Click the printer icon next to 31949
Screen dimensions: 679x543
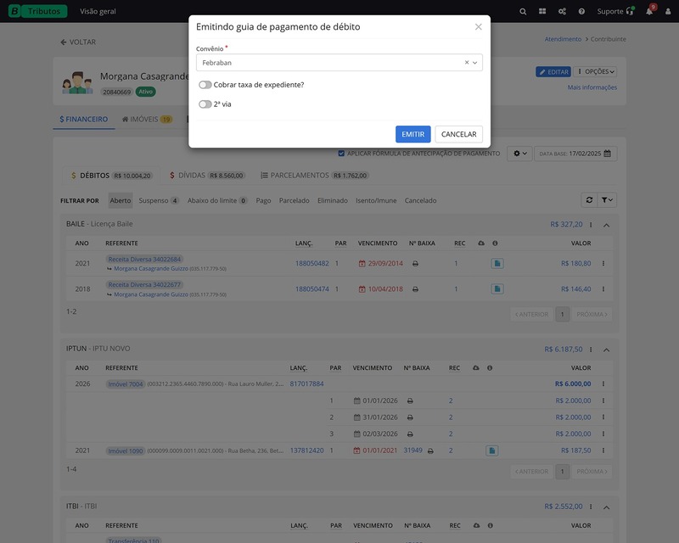click(431, 451)
